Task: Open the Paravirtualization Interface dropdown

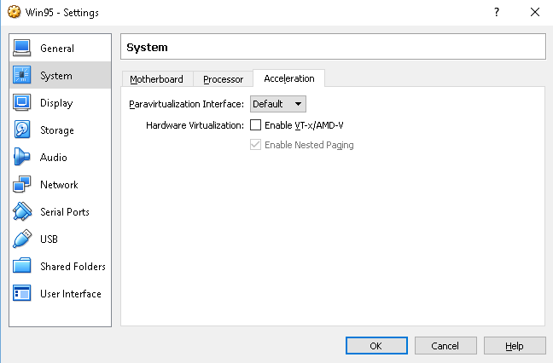Action: tap(278, 104)
